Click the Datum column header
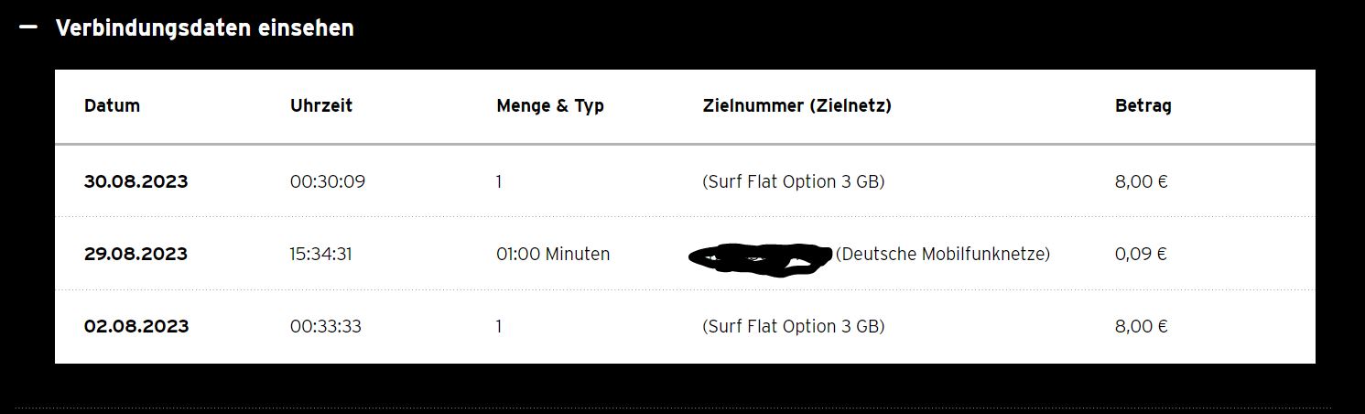 [112, 105]
